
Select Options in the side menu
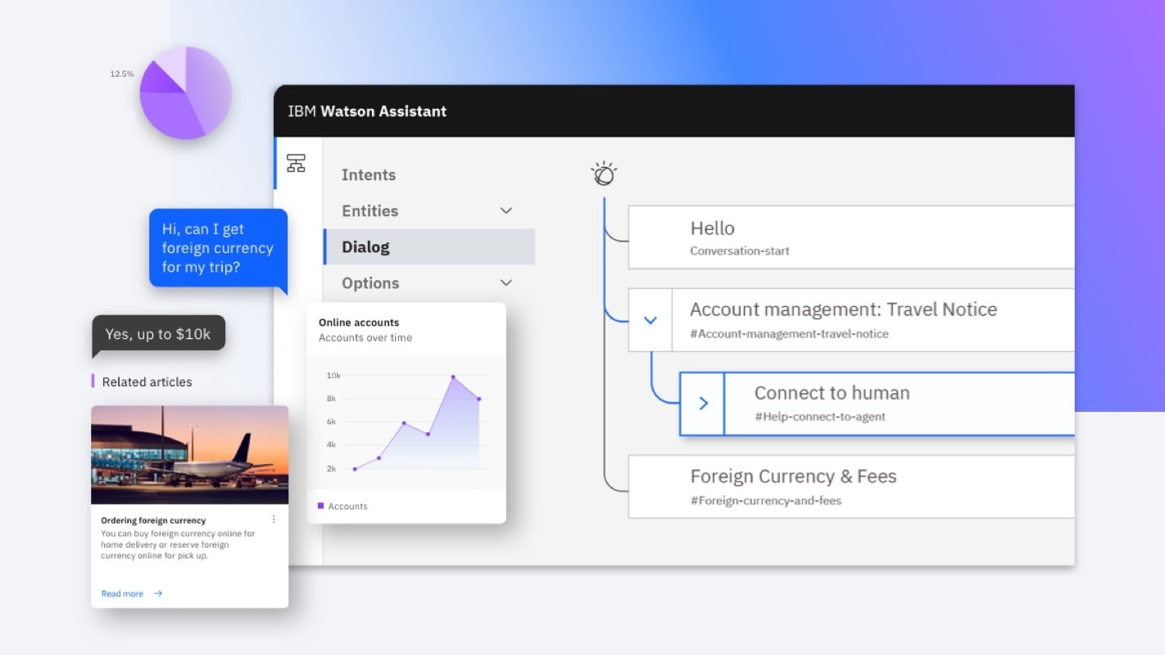coord(370,282)
